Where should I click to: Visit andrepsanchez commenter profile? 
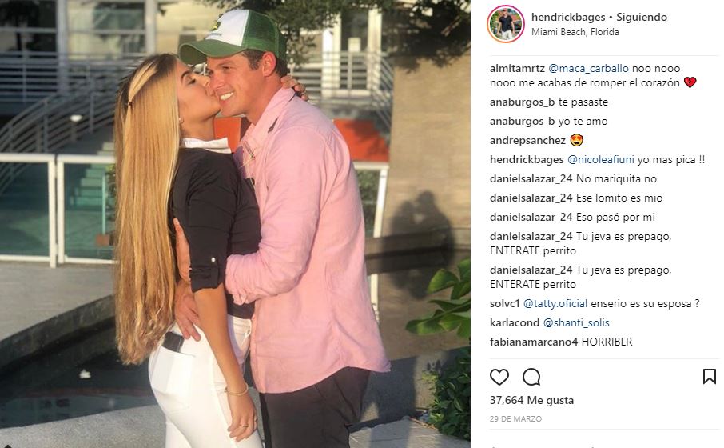[527, 140]
